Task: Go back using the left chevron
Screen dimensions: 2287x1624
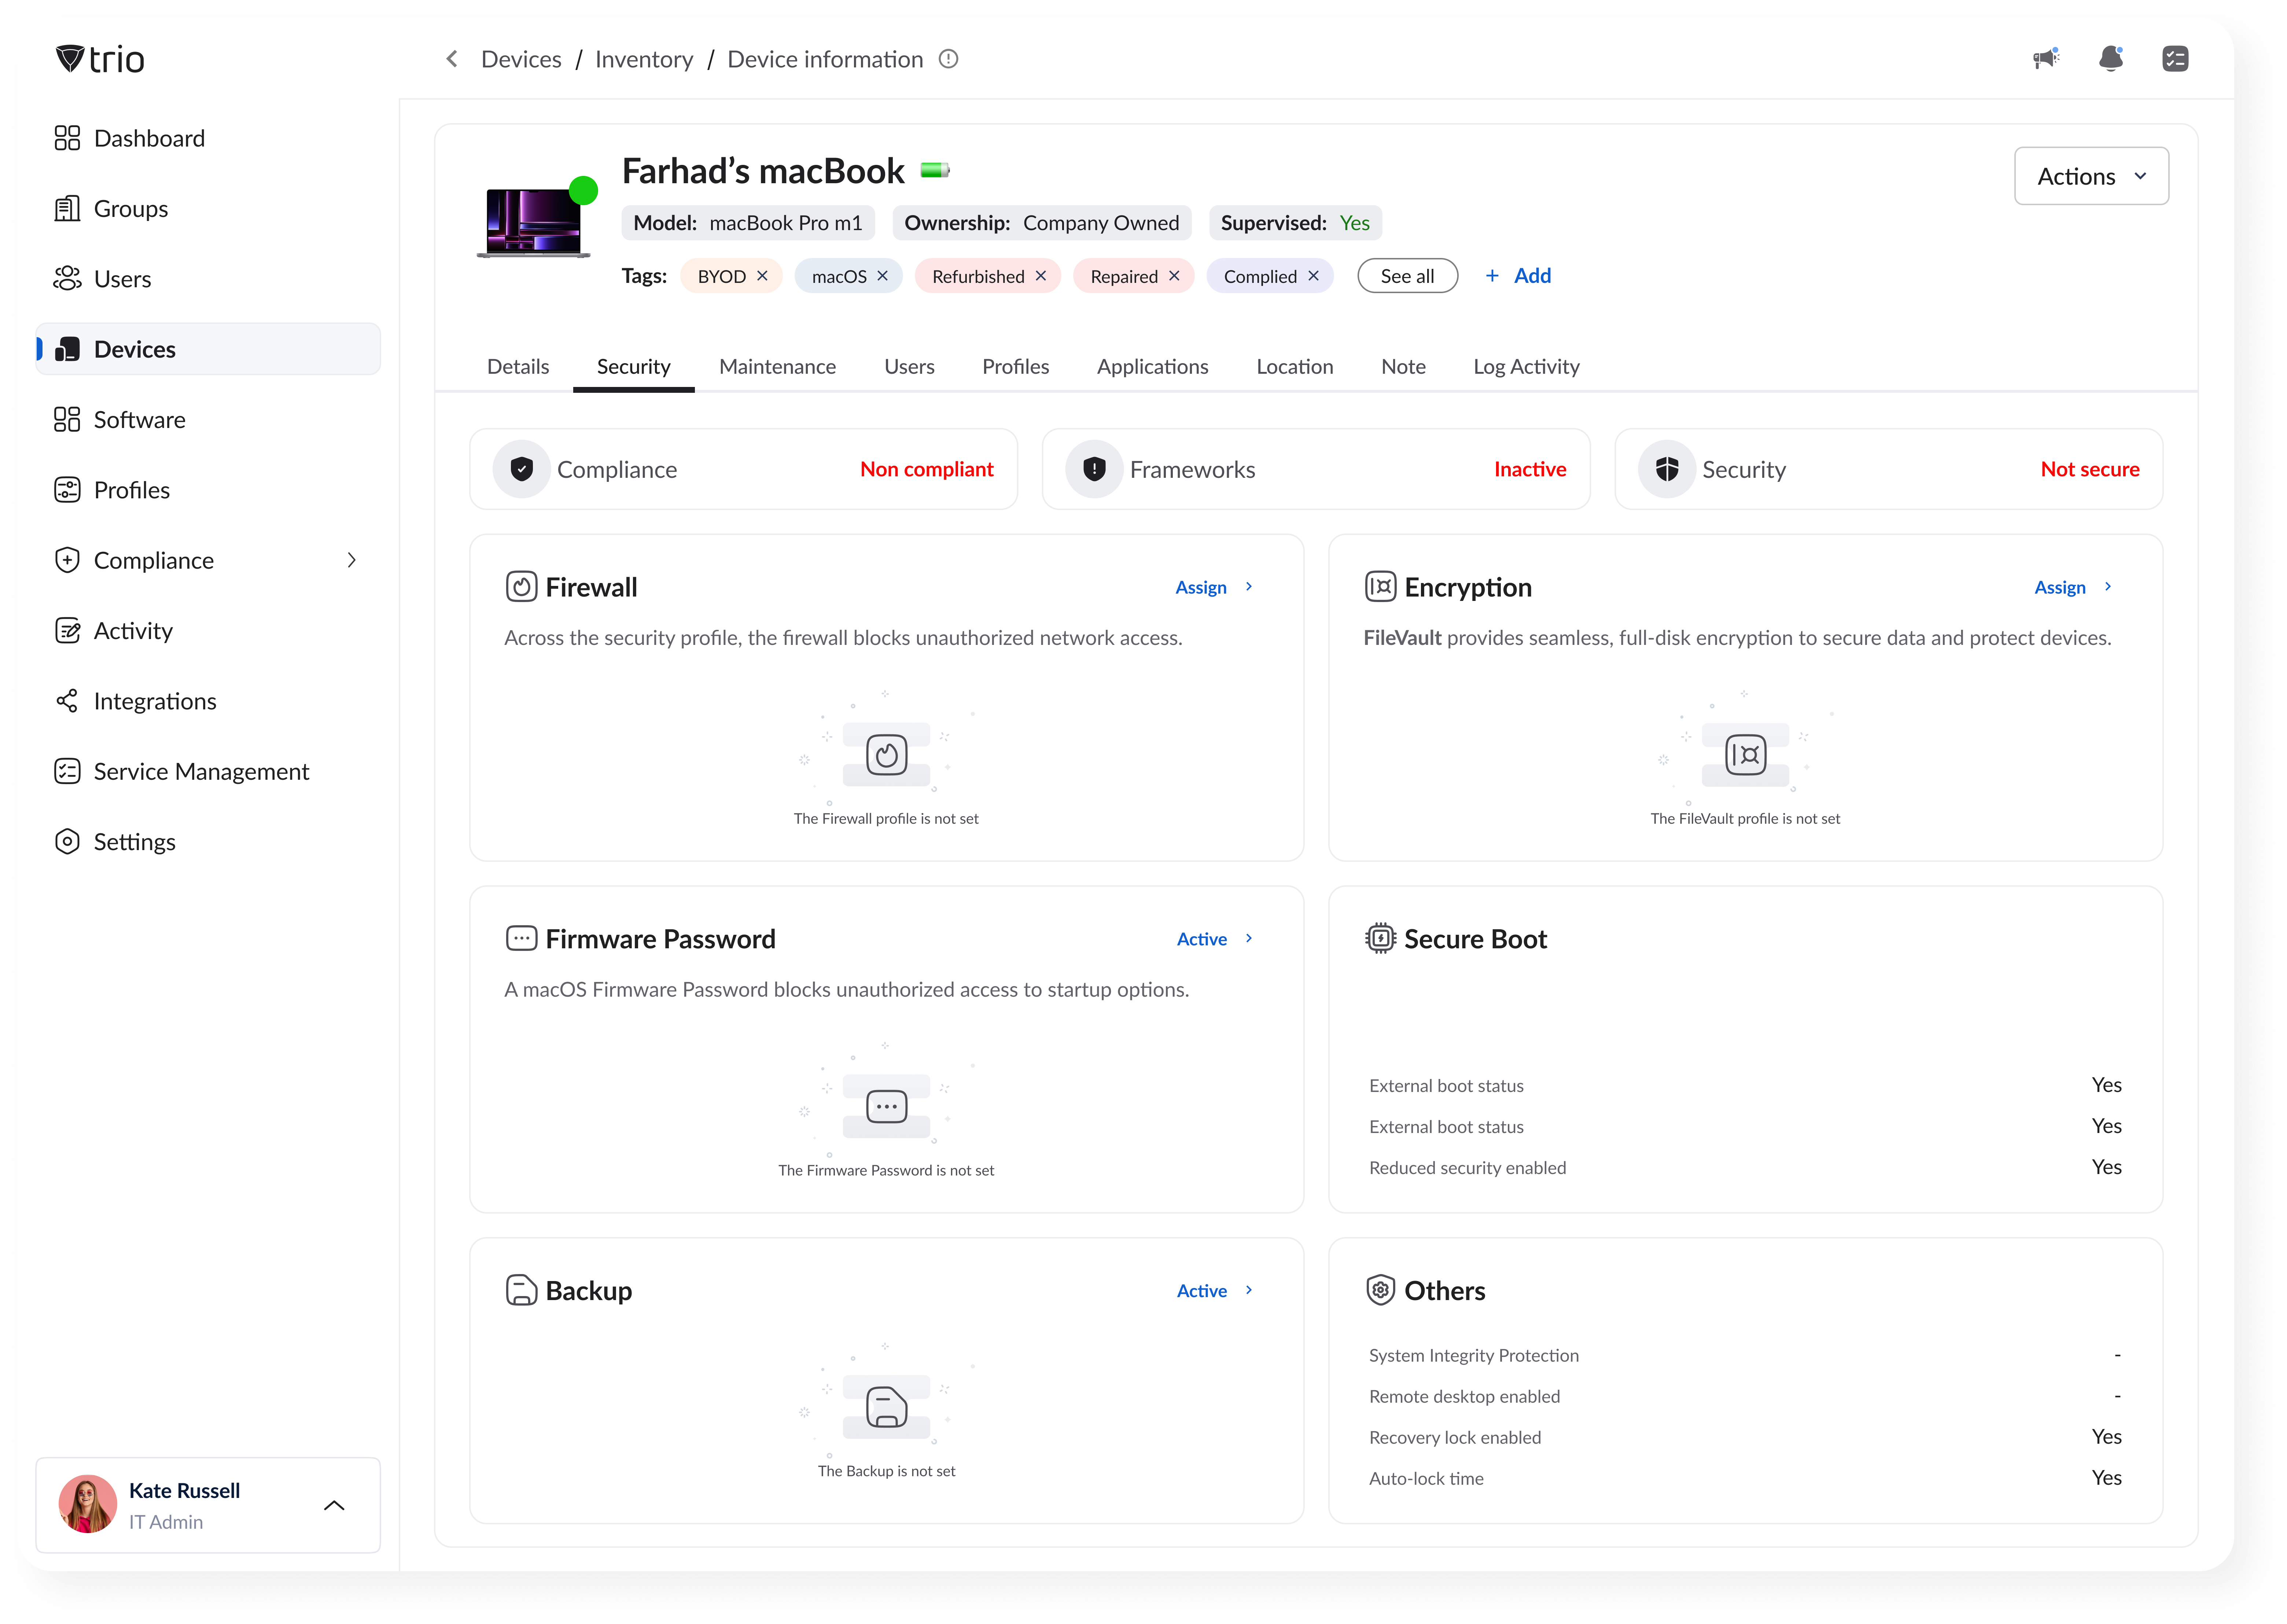Action: [452, 59]
